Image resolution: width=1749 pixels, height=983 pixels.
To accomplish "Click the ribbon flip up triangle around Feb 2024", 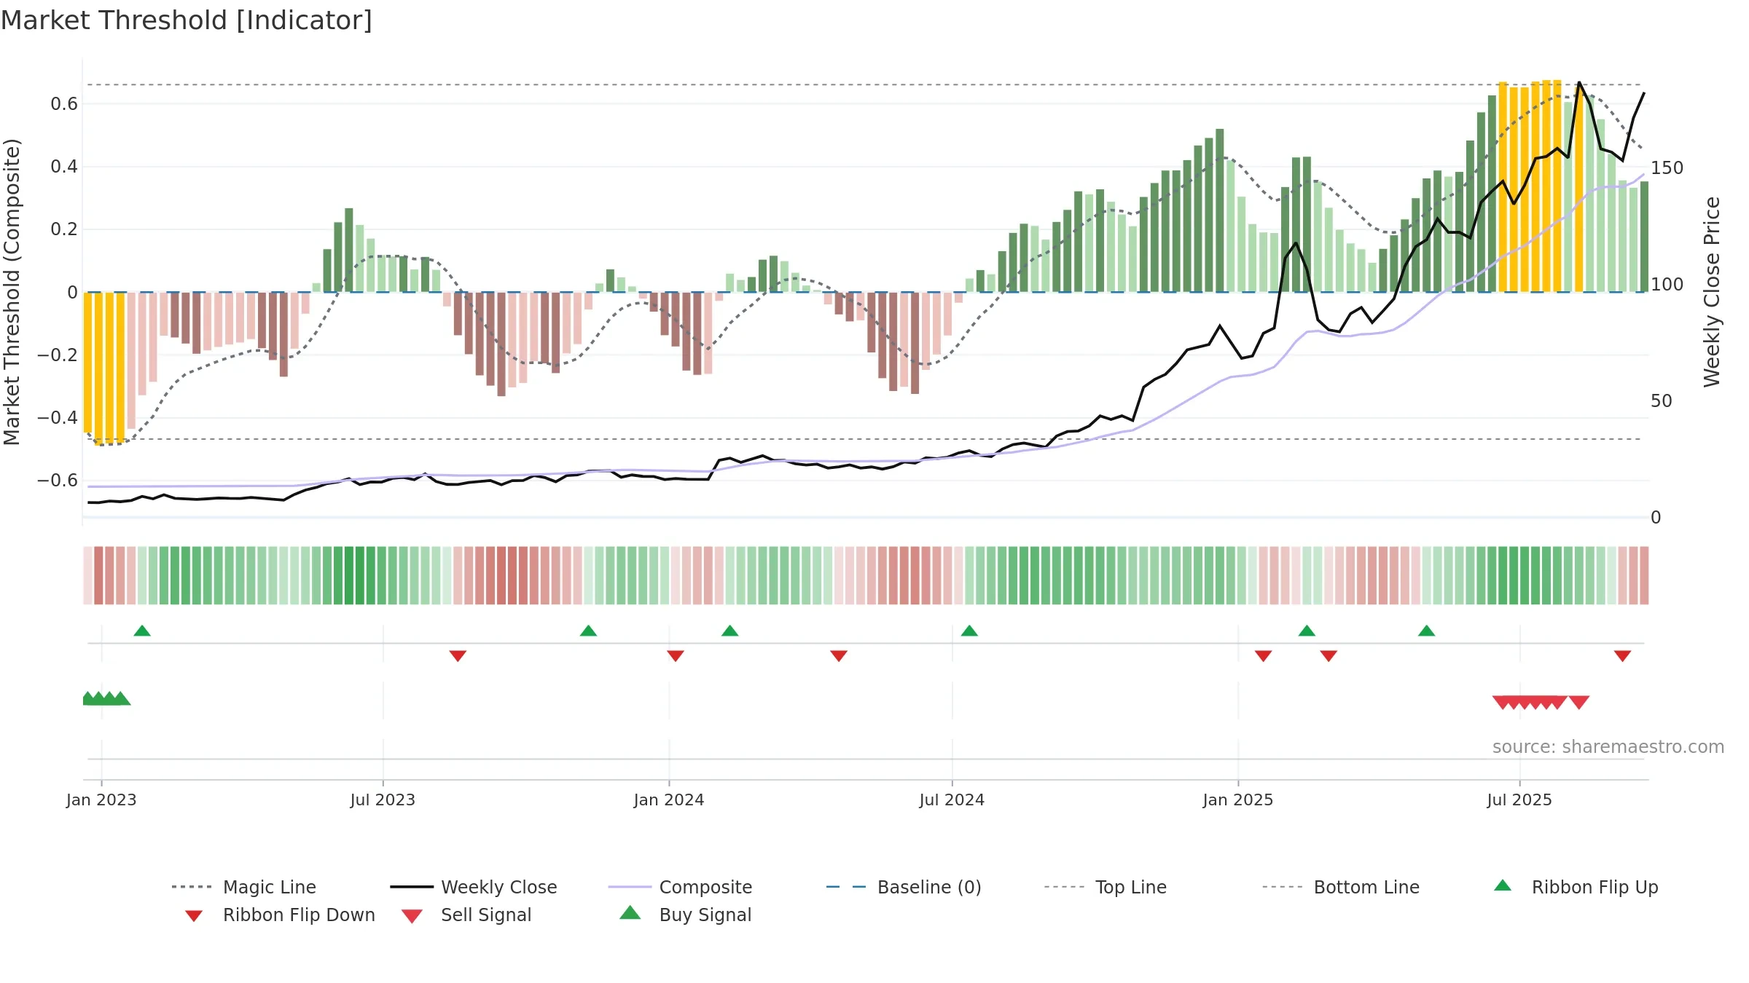I will coord(729,631).
